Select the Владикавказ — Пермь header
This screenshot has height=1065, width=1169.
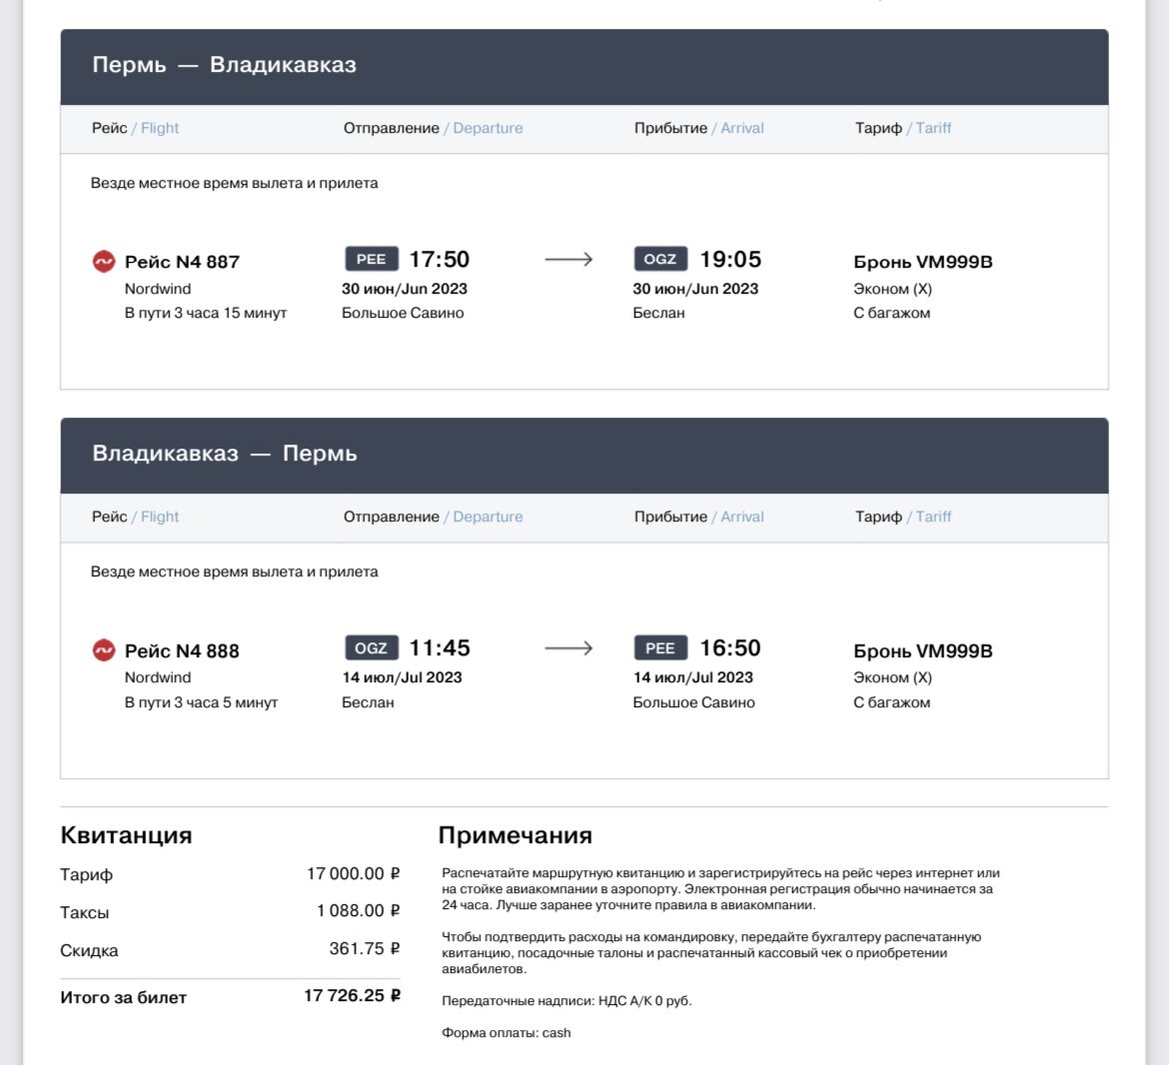(x=584, y=456)
